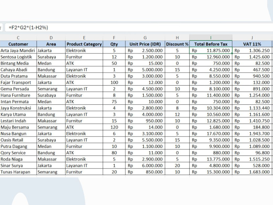273x205 pixels.
Task: Click the VAT cell showing 1.306.250
Action: click(x=252, y=51)
